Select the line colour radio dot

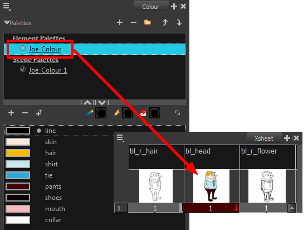point(39,131)
